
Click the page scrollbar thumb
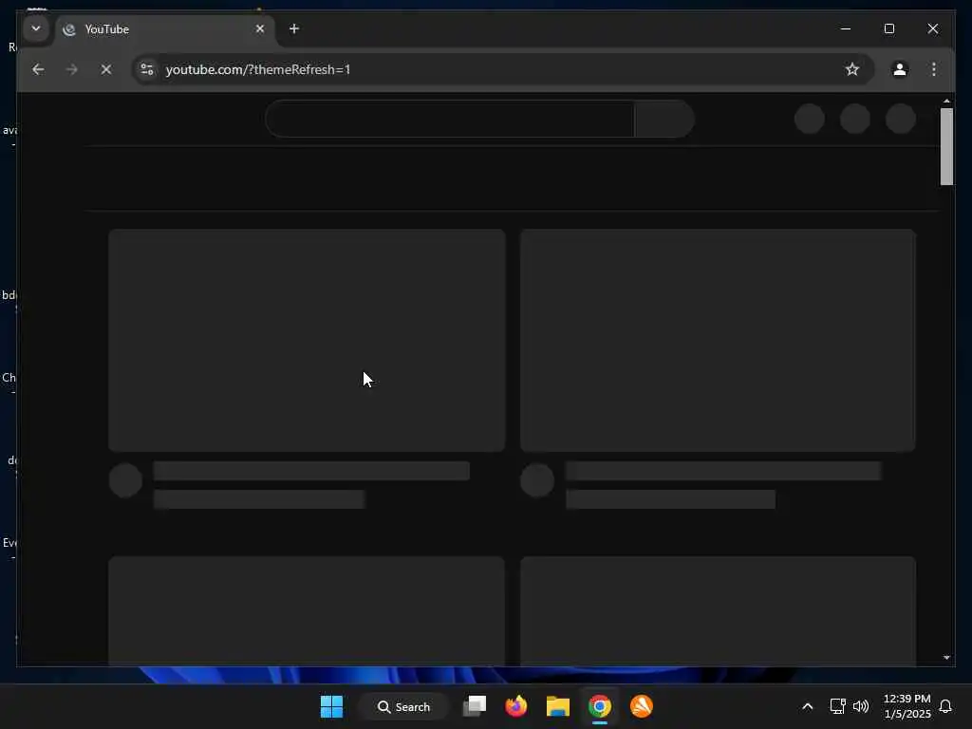click(x=946, y=147)
